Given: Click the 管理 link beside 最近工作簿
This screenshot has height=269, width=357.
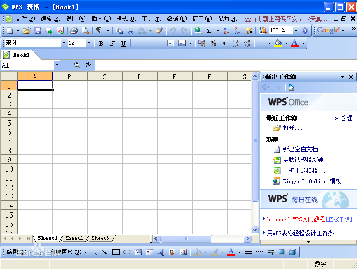Looking at the screenshot, I should click(x=346, y=118).
